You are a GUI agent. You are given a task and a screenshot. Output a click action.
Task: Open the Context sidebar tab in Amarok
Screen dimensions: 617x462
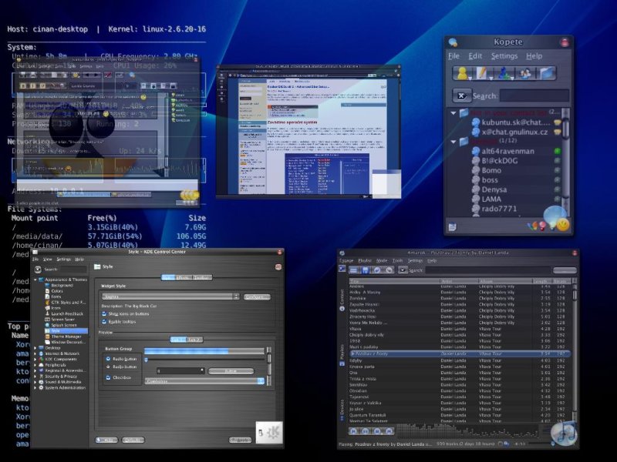click(342, 300)
